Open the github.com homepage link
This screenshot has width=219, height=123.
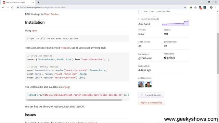(145, 58)
